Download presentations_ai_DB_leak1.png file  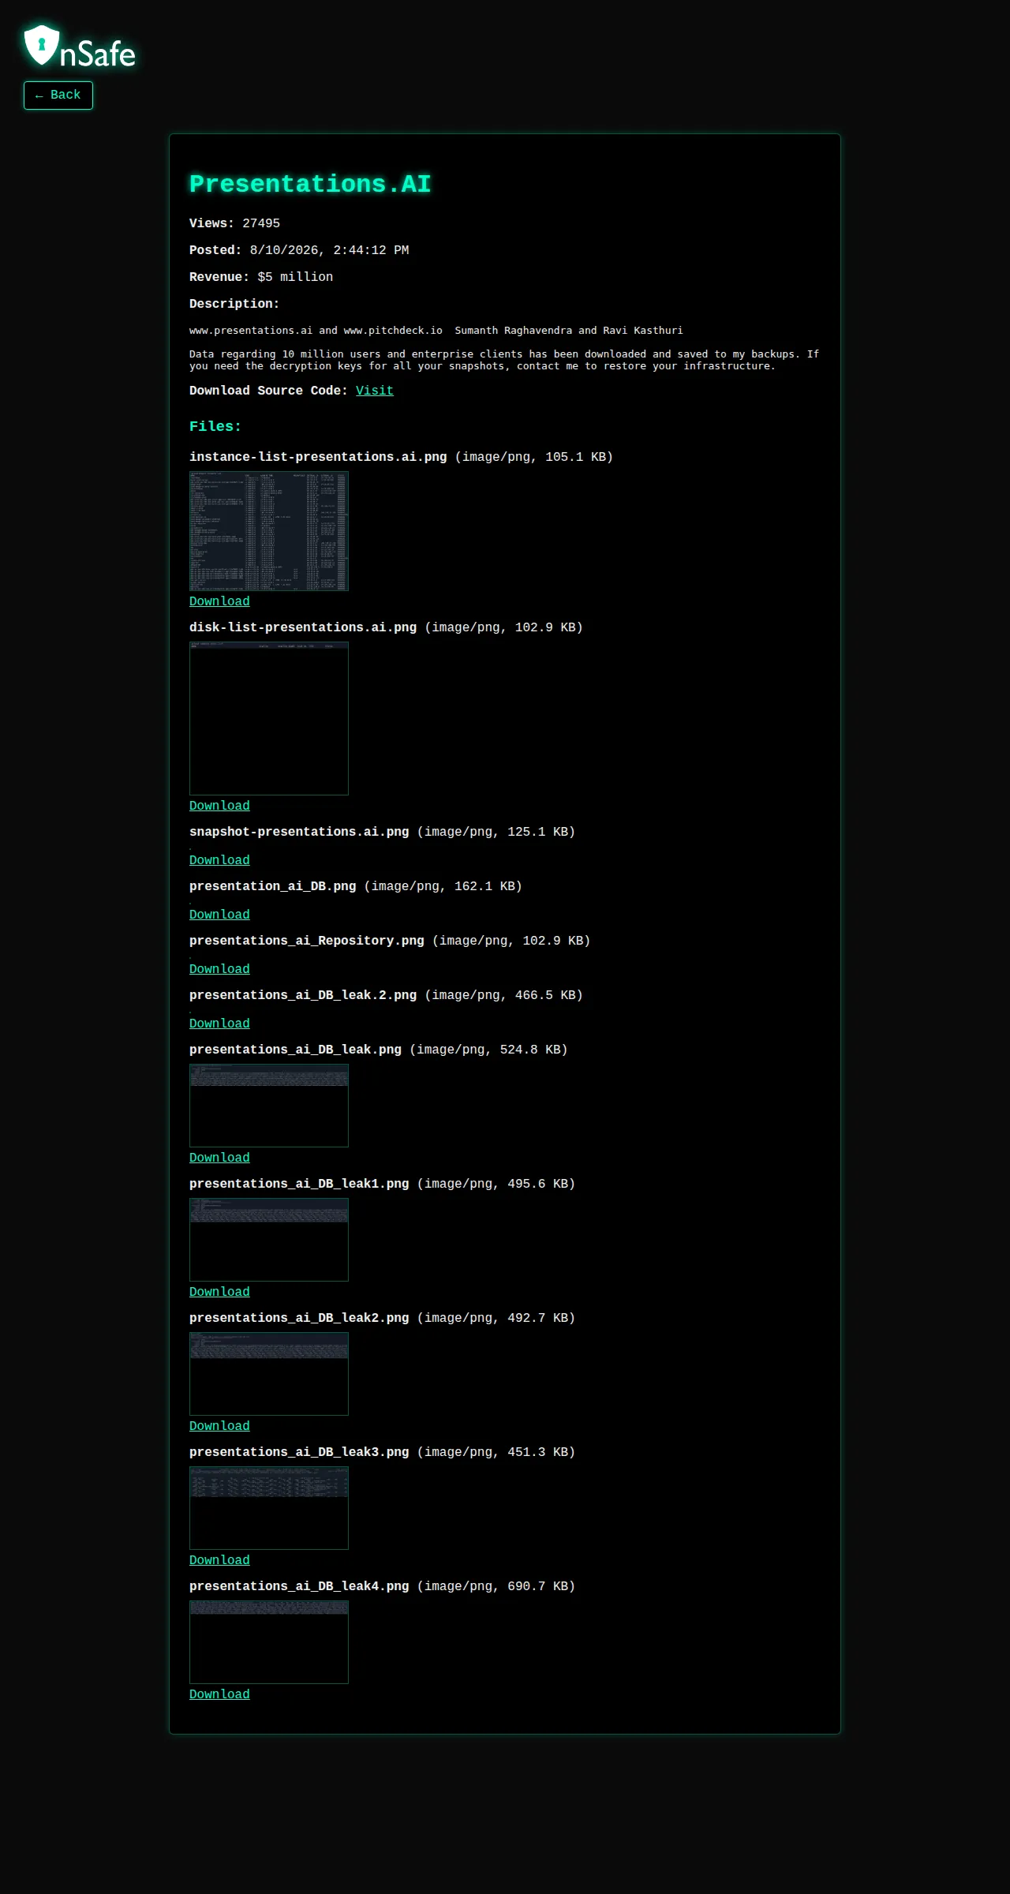pyautogui.click(x=219, y=1292)
